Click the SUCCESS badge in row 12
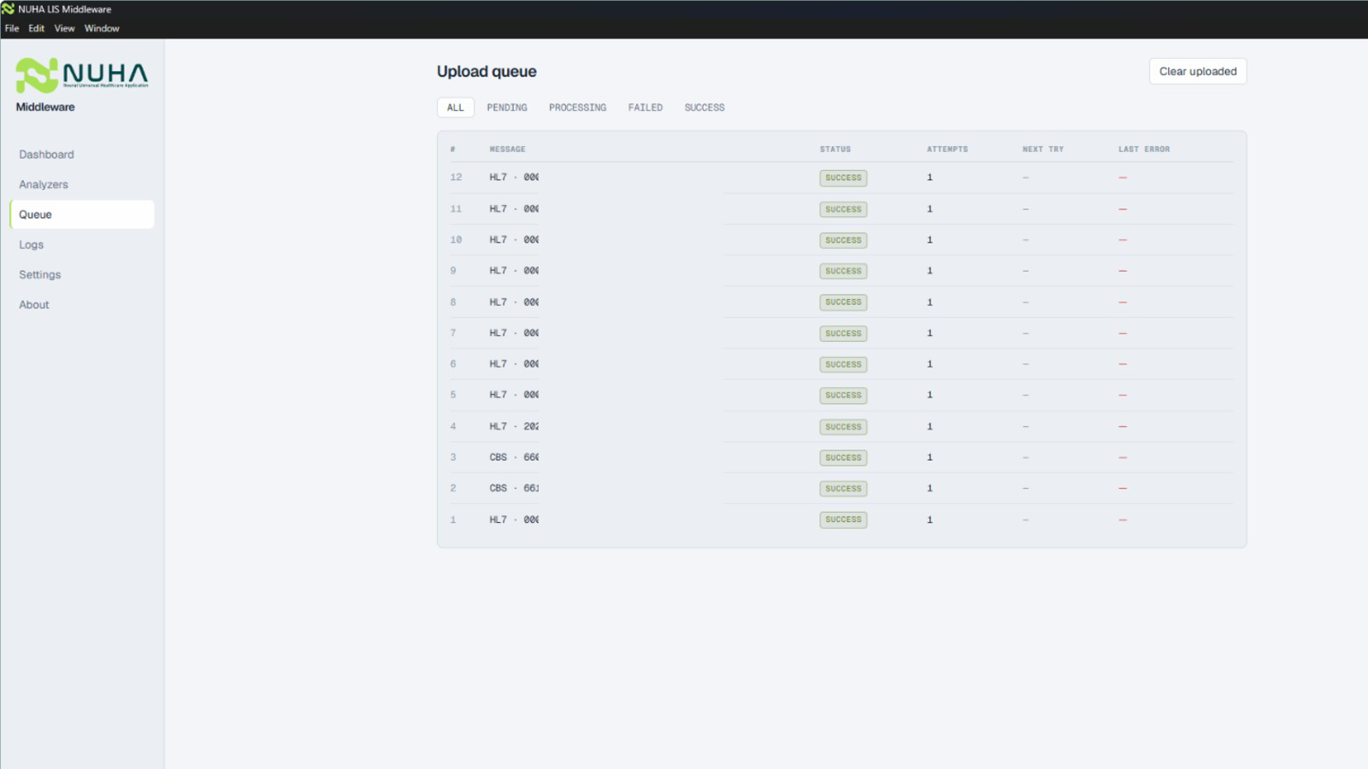Image resolution: width=1368 pixels, height=769 pixels. [x=843, y=179]
